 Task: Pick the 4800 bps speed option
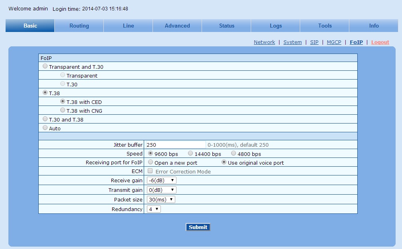point(234,153)
